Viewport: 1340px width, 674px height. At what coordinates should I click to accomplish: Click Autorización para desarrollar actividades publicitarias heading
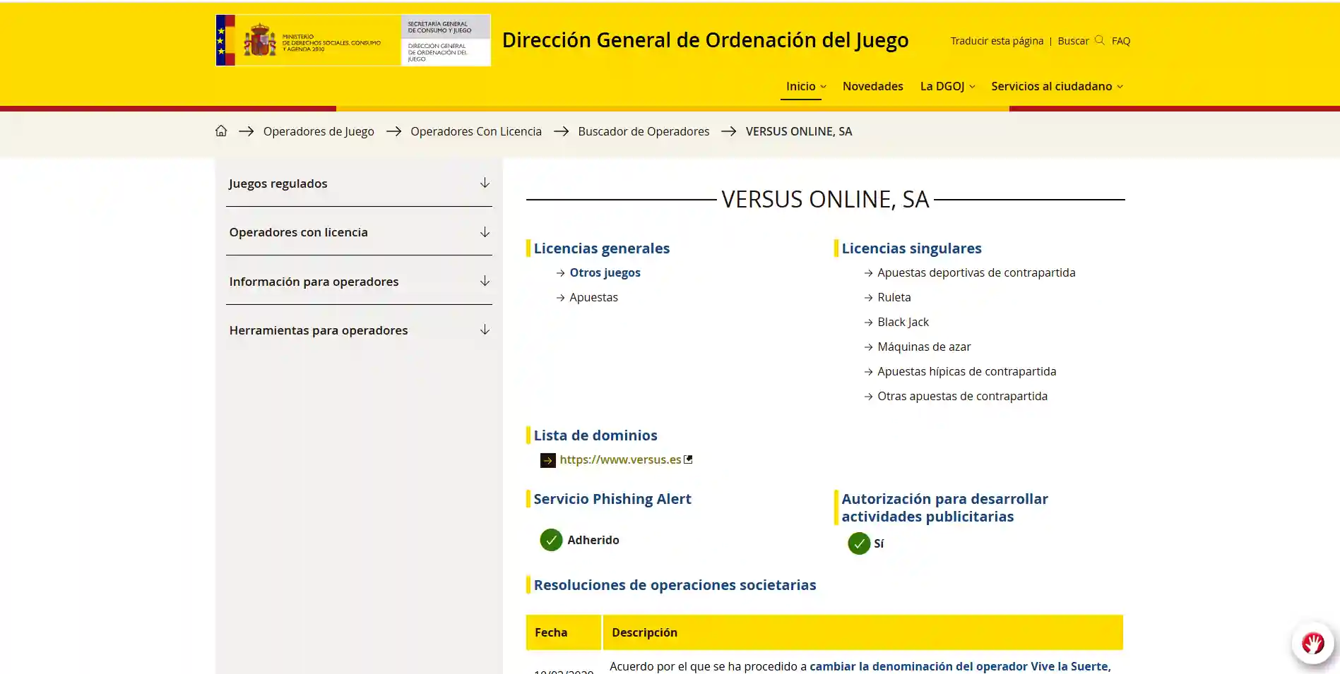[x=944, y=507]
